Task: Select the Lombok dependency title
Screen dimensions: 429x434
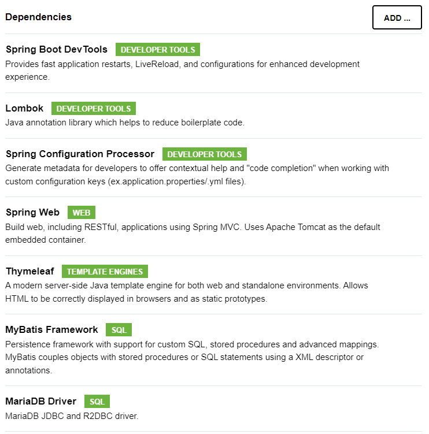Action: coord(24,108)
